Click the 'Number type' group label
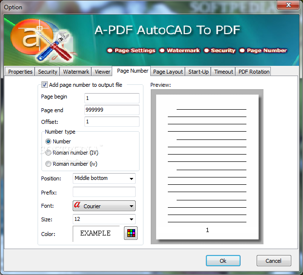The height and width of the screenshot is (275, 303). (60, 132)
